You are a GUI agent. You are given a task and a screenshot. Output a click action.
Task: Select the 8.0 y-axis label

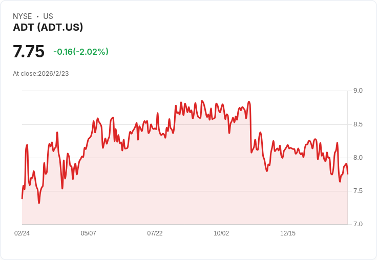[358, 158]
